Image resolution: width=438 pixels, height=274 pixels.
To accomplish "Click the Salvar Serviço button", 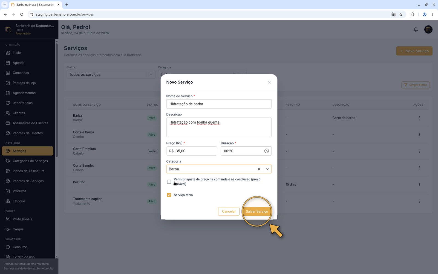I will tap(257, 211).
